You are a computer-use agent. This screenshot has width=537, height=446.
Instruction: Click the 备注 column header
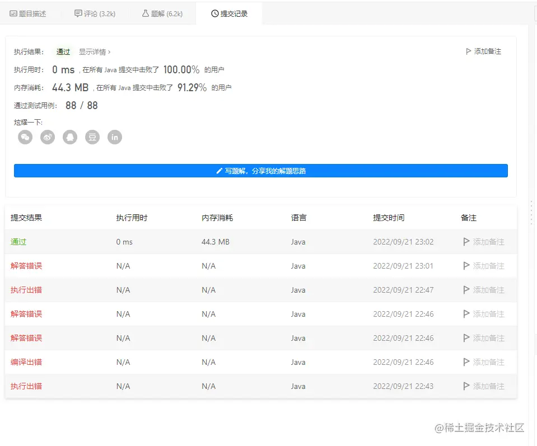(469, 218)
